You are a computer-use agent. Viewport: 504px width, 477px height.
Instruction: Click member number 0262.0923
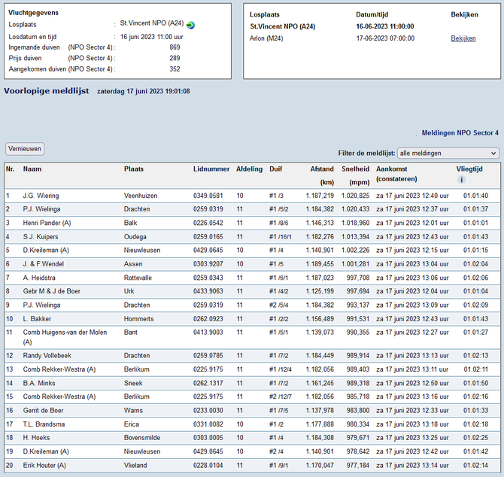208,319
